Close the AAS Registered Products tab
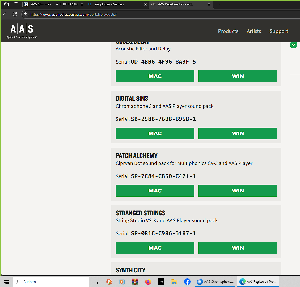 point(209,4)
